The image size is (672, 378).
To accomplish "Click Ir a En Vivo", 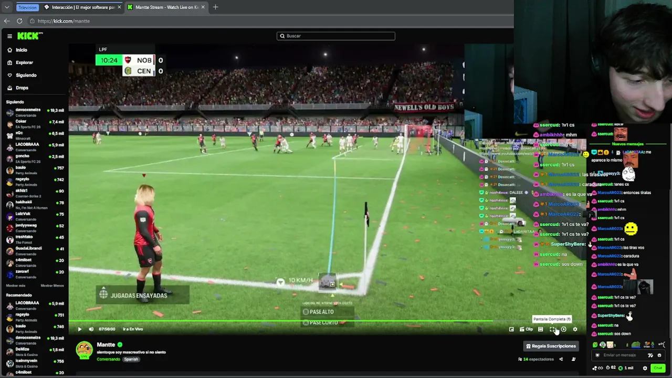I will 133,329.
